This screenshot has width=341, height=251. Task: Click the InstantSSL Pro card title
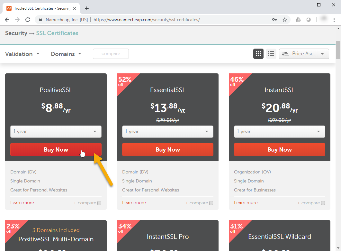coord(168,237)
